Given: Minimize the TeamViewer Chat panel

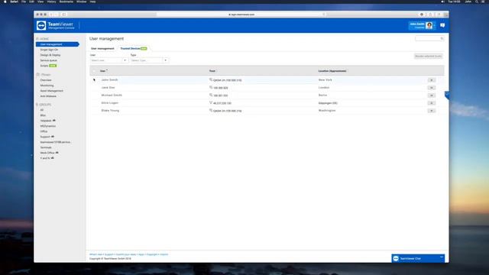Looking at the screenshot, I should click(x=442, y=257).
